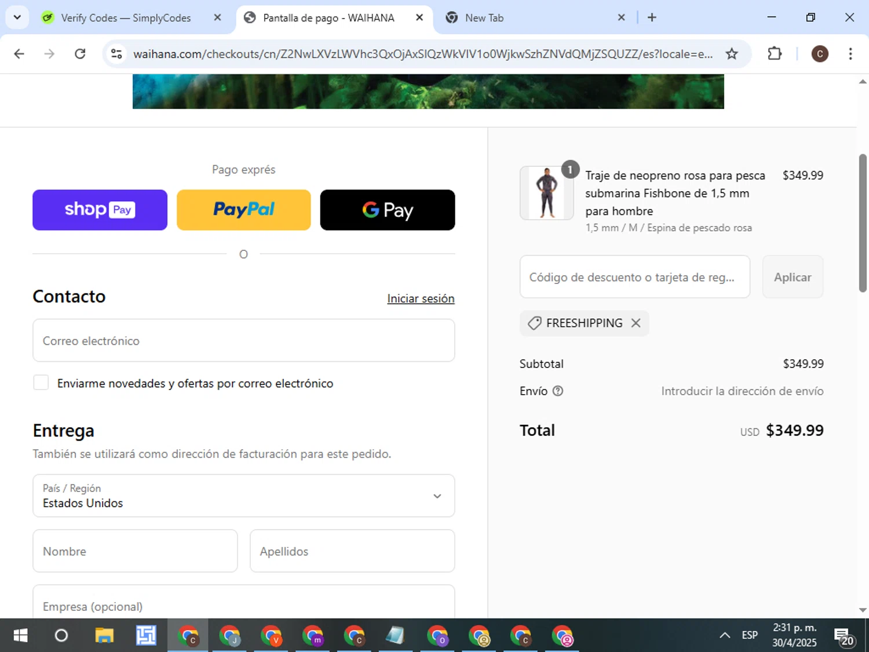
Task: Open the Chrome profile avatar
Action: point(819,54)
